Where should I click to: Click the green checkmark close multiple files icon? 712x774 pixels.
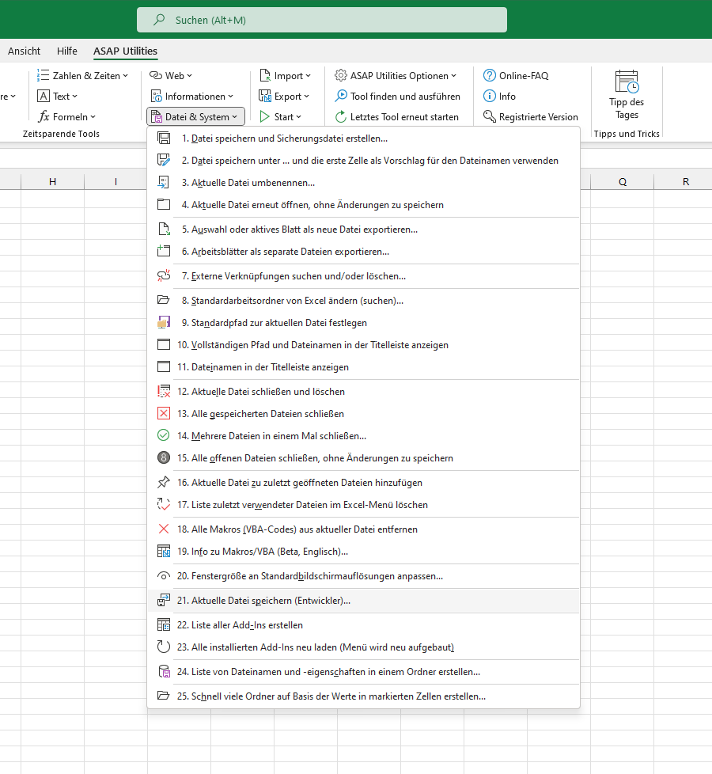tap(163, 435)
